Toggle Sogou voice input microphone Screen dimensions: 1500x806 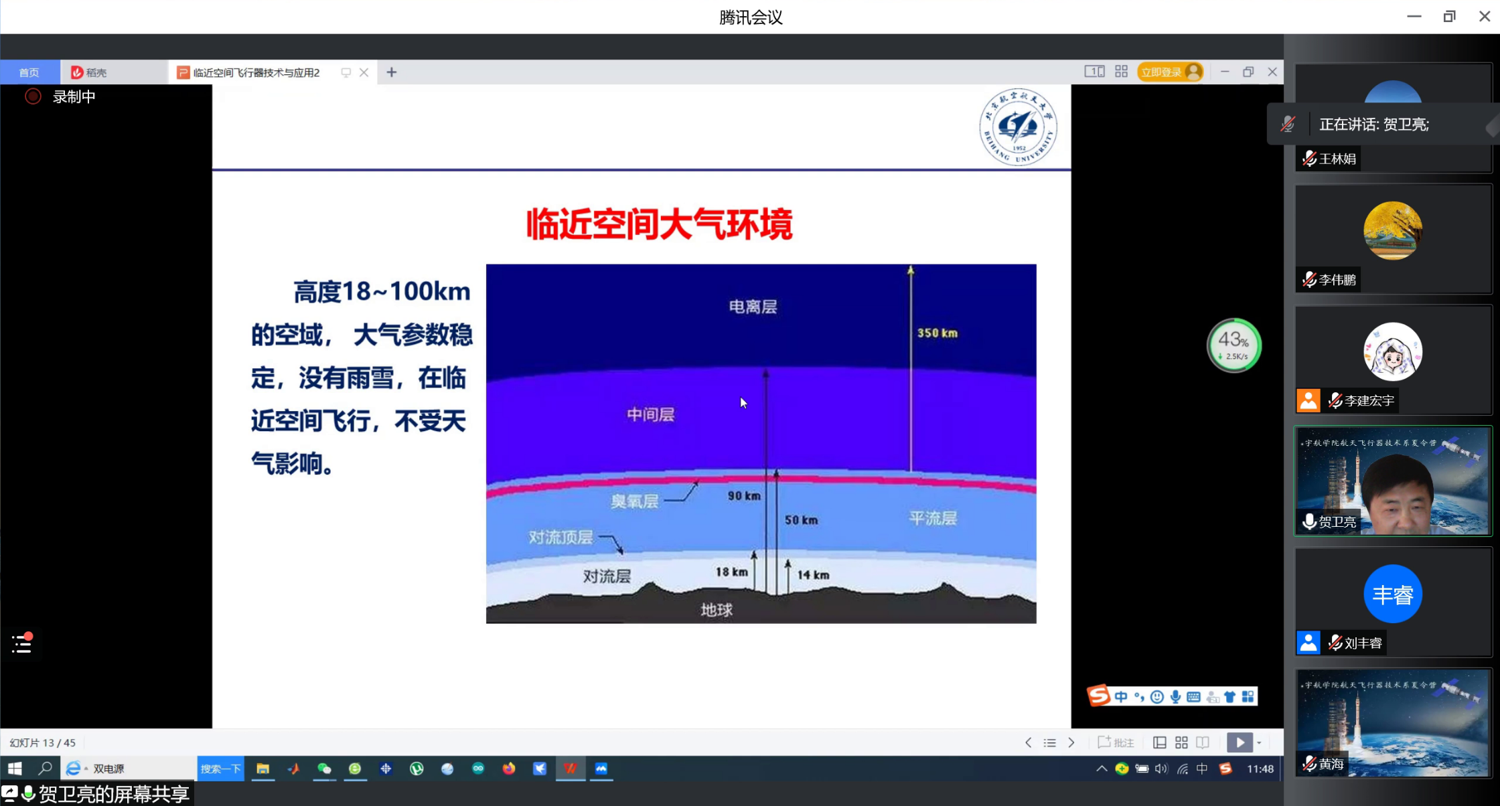tap(1175, 697)
